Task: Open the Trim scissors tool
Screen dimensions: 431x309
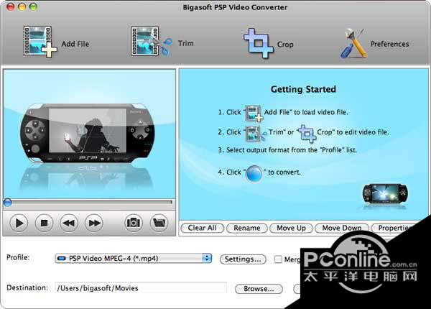Action: 152,41
